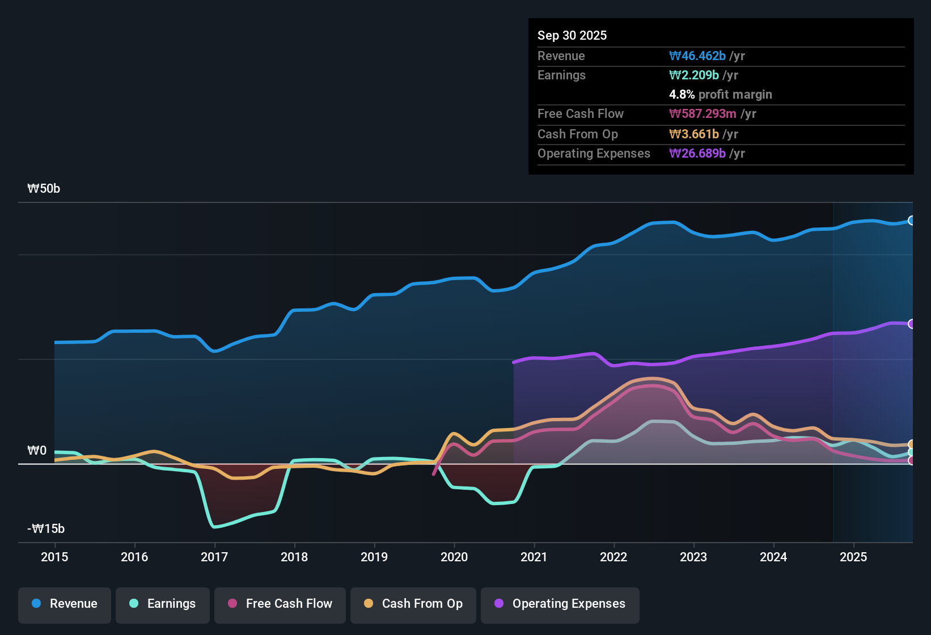Expand the Cash From Op legend entry
This screenshot has height=635, width=931.
pyautogui.click(x=413, y=604)
